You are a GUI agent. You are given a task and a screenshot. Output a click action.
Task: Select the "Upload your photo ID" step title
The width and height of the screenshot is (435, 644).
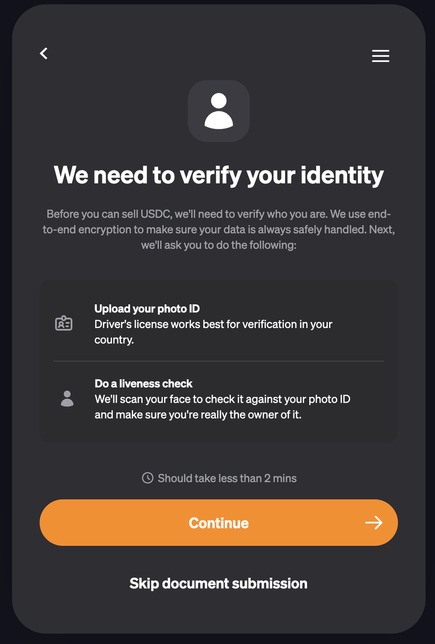click(x=147, y=309)
